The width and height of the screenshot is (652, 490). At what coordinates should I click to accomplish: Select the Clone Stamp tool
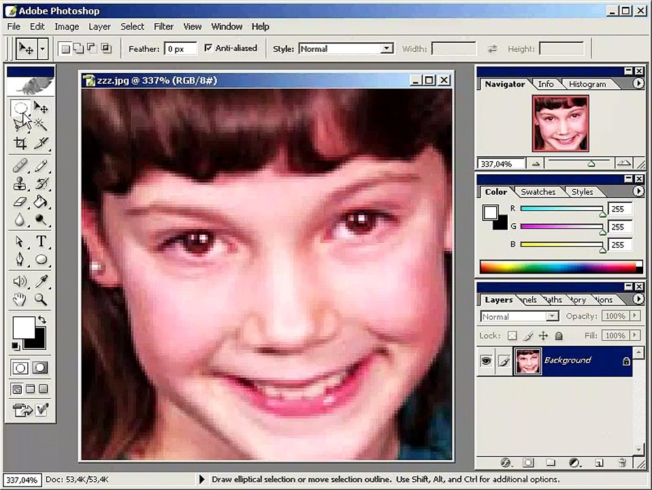tap(20, 184)
